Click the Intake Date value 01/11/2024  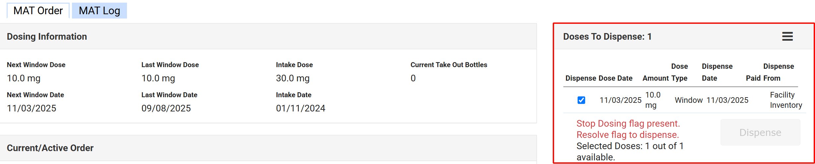pos(300,108)
